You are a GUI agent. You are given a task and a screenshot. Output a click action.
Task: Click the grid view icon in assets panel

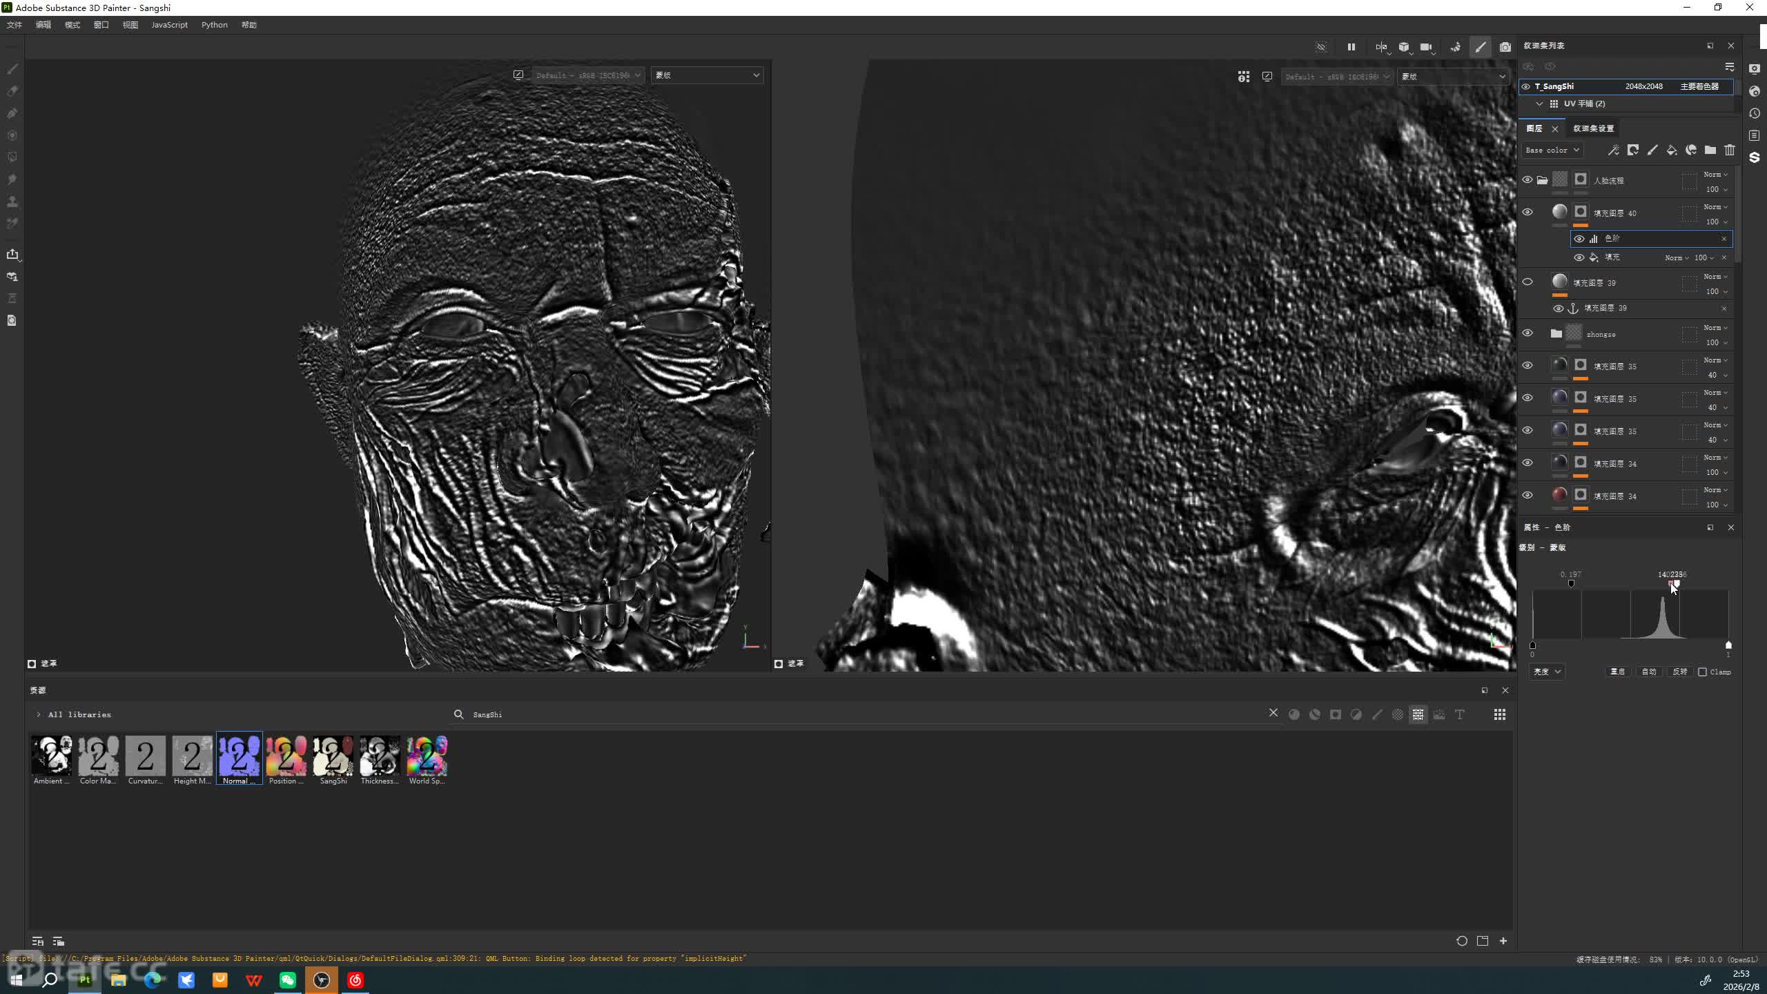click(x=1499, y=714)
